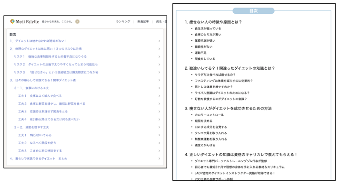Click chevron on 食事はよく噛んで食べる row
This screenshot has width=339, height=185.
point(159,96)
